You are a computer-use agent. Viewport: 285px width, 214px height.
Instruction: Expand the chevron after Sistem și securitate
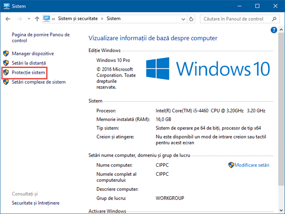click(x=102, y=19)
